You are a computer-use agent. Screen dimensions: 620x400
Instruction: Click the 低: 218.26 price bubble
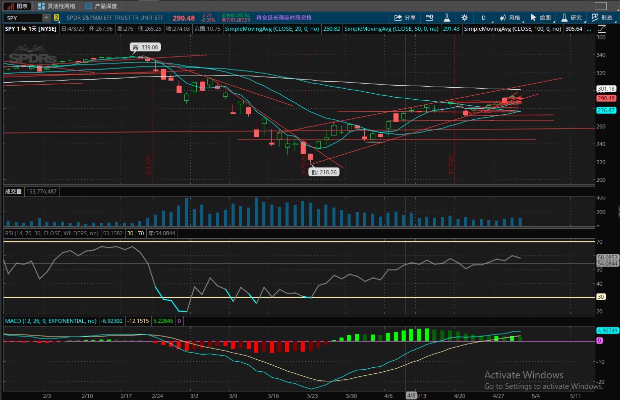tap(324, 172)
